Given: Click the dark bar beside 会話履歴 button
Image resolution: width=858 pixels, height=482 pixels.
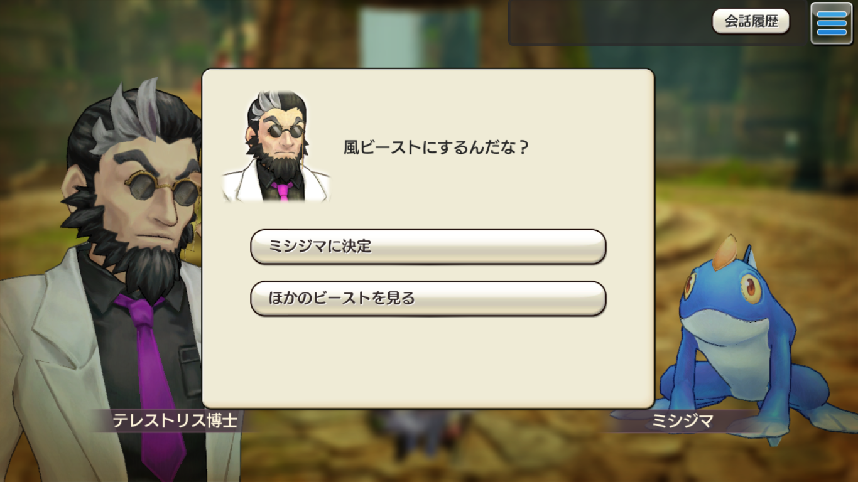Looking at the screenshot, I should coord(609,23).
